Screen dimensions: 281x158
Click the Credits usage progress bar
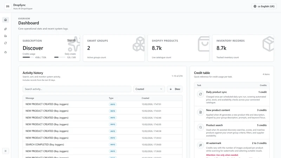28,57
